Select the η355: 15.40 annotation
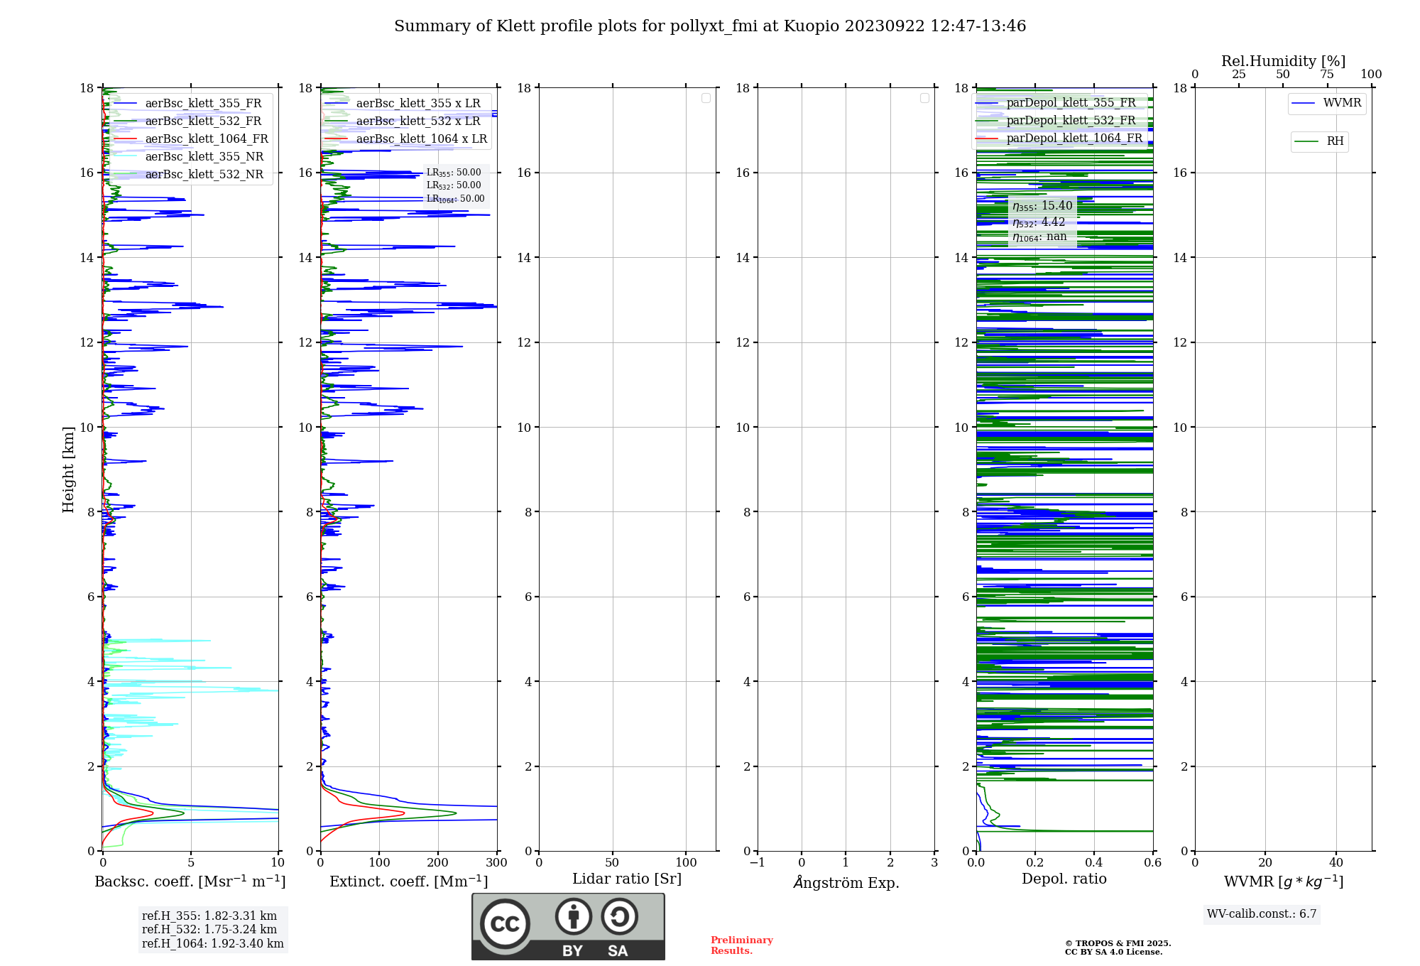1420x966 pixels. (1042, 206)
